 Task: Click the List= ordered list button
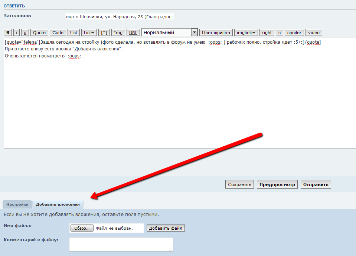tap(89, 33)
